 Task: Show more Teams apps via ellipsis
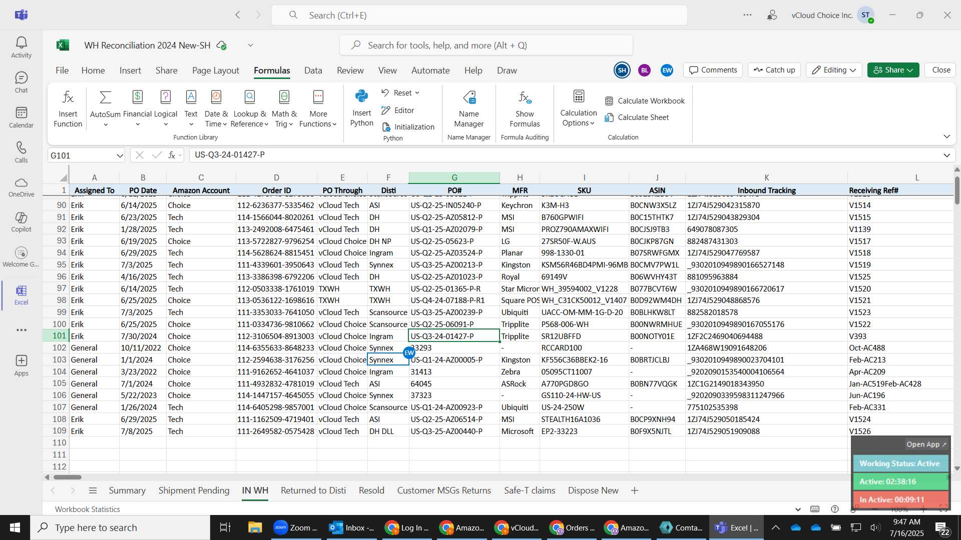(21, 330)
